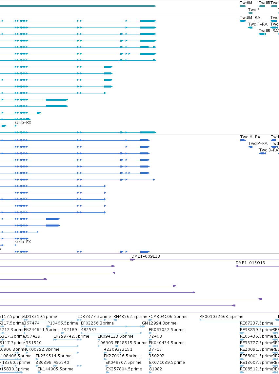Select the EK257804.5prime EST label

click(124, 369)
